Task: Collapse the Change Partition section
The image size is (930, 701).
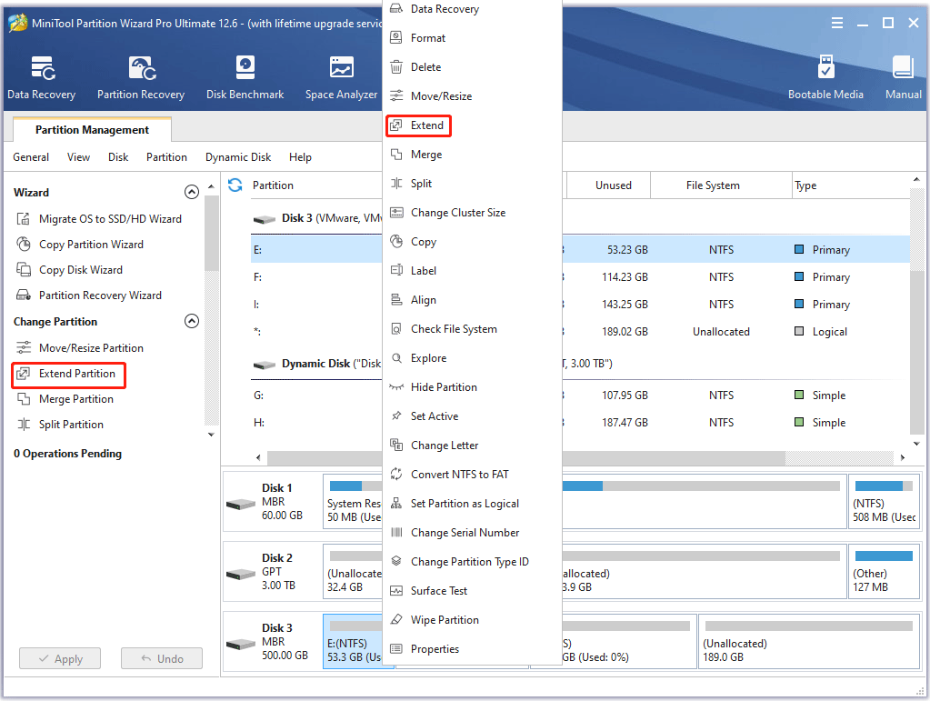Action: (192, 322)
